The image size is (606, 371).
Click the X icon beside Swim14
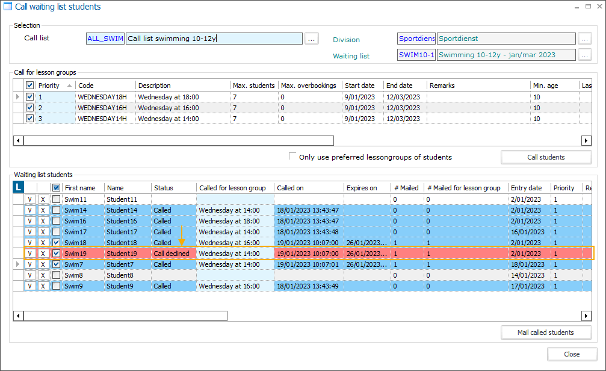pyautogui.click(x=42, y=210)
